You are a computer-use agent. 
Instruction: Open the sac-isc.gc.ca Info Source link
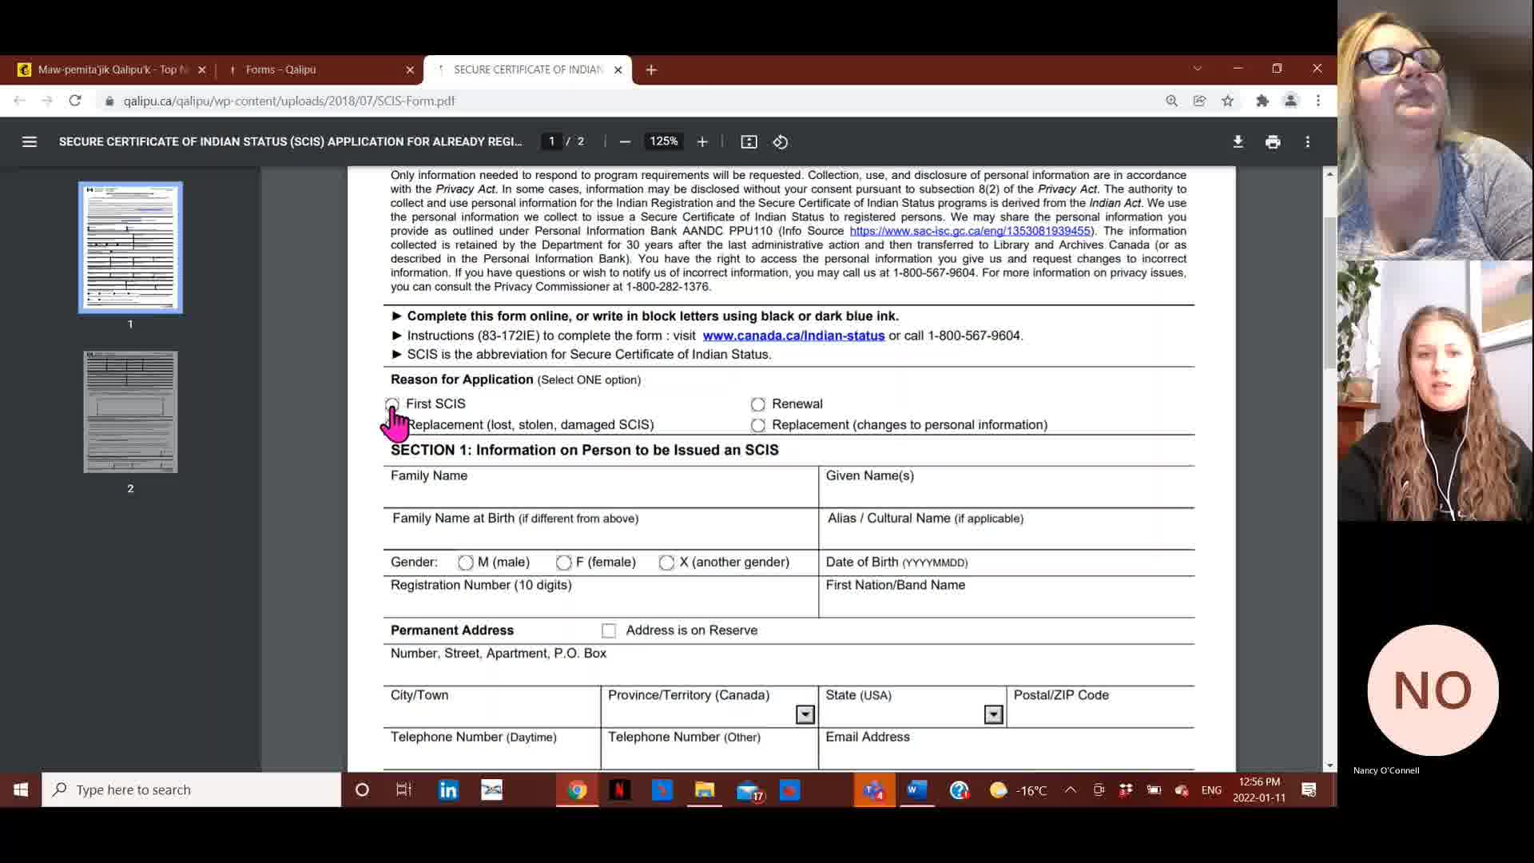point(970,231)
